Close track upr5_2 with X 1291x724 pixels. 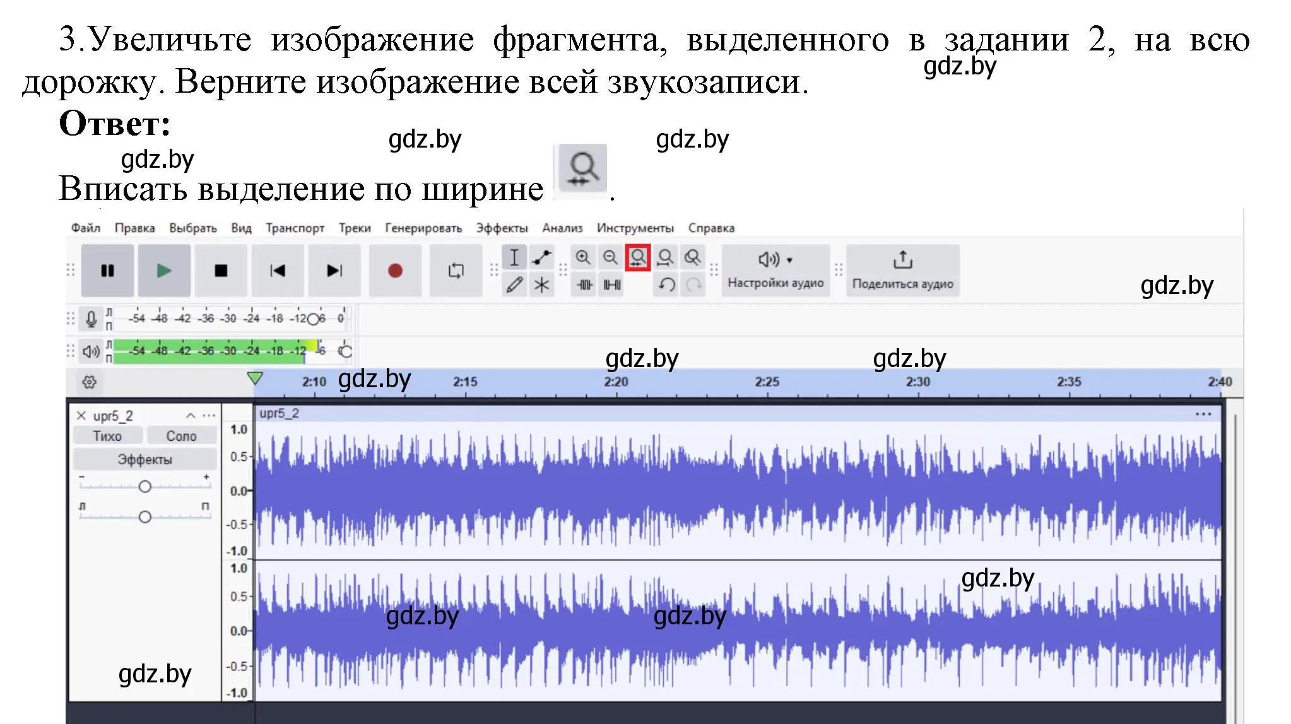click(81, 416)
